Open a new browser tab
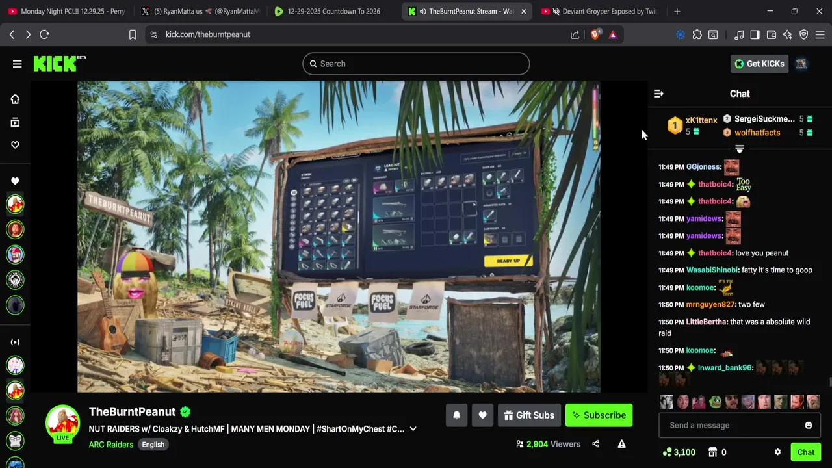The image size is (832, 468). [677, 11]
